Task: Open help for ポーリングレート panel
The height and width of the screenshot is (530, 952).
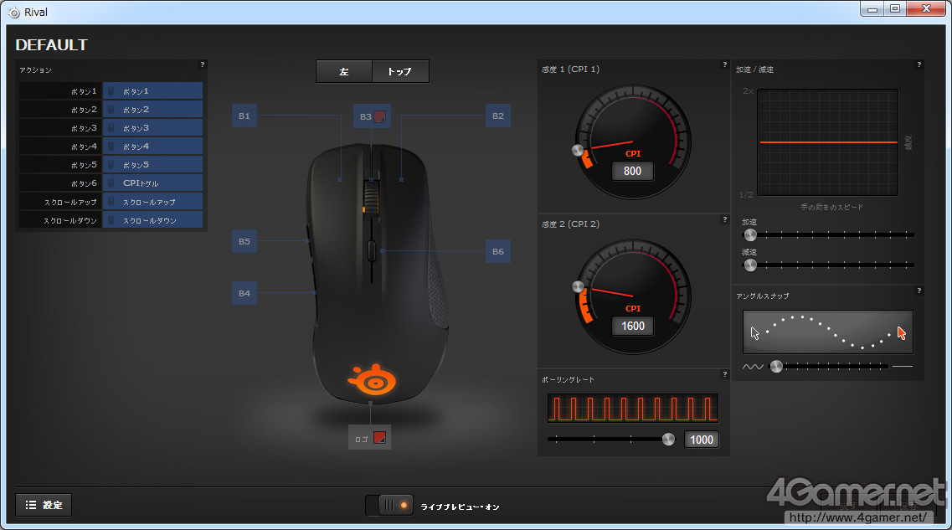Action: [x=724, y=374]
